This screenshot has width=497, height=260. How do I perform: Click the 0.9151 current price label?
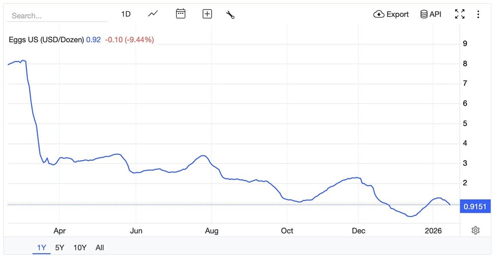click(475, 206)
